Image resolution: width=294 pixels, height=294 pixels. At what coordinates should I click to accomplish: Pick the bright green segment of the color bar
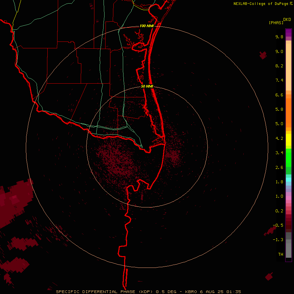coord(288,158)
